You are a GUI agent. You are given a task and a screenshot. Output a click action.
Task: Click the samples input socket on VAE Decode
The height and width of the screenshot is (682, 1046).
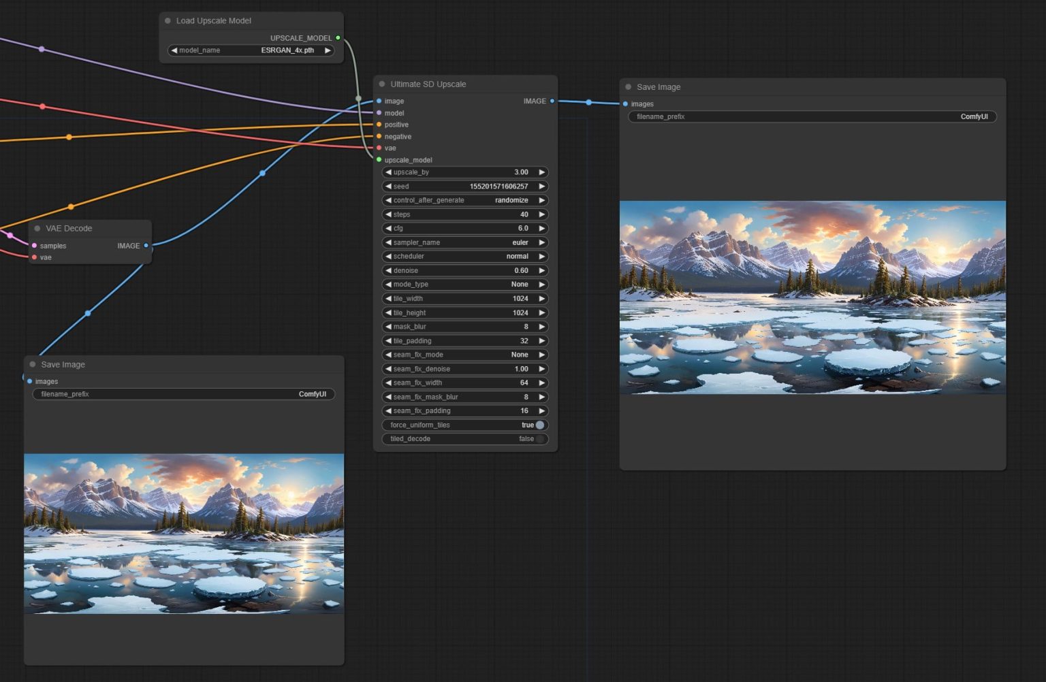(34, 246)
